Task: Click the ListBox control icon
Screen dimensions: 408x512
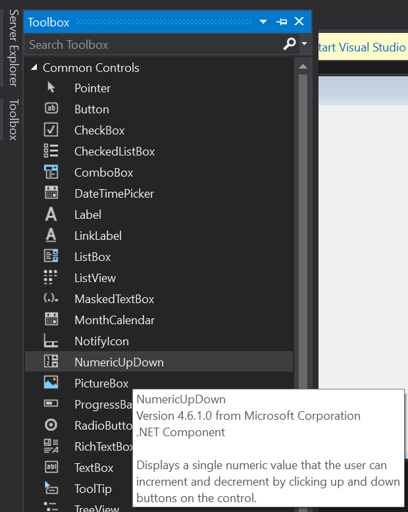Action: click(51, 256)
